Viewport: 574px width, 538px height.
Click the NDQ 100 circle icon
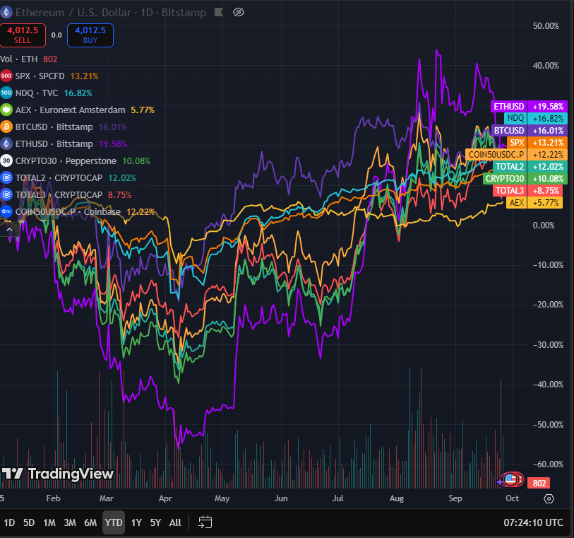coord(6,93)
